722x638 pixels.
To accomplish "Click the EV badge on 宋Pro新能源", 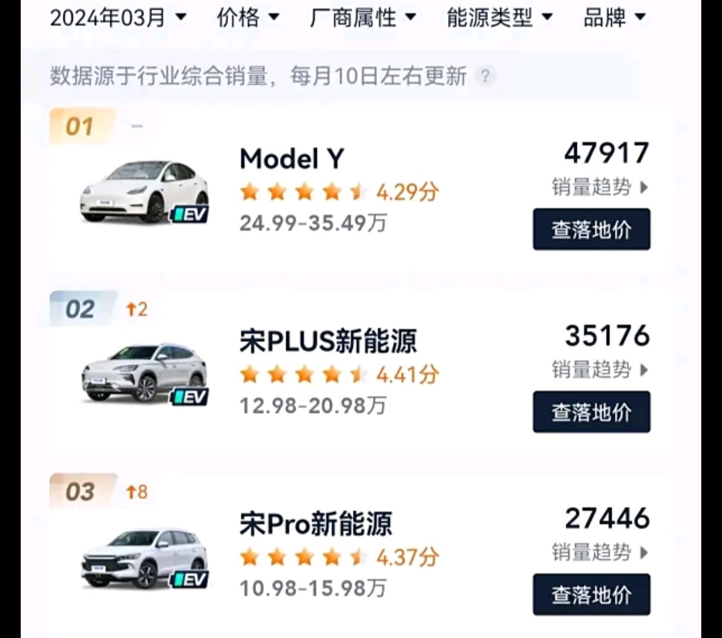I will pyautogui.click(x=189, y=580).
